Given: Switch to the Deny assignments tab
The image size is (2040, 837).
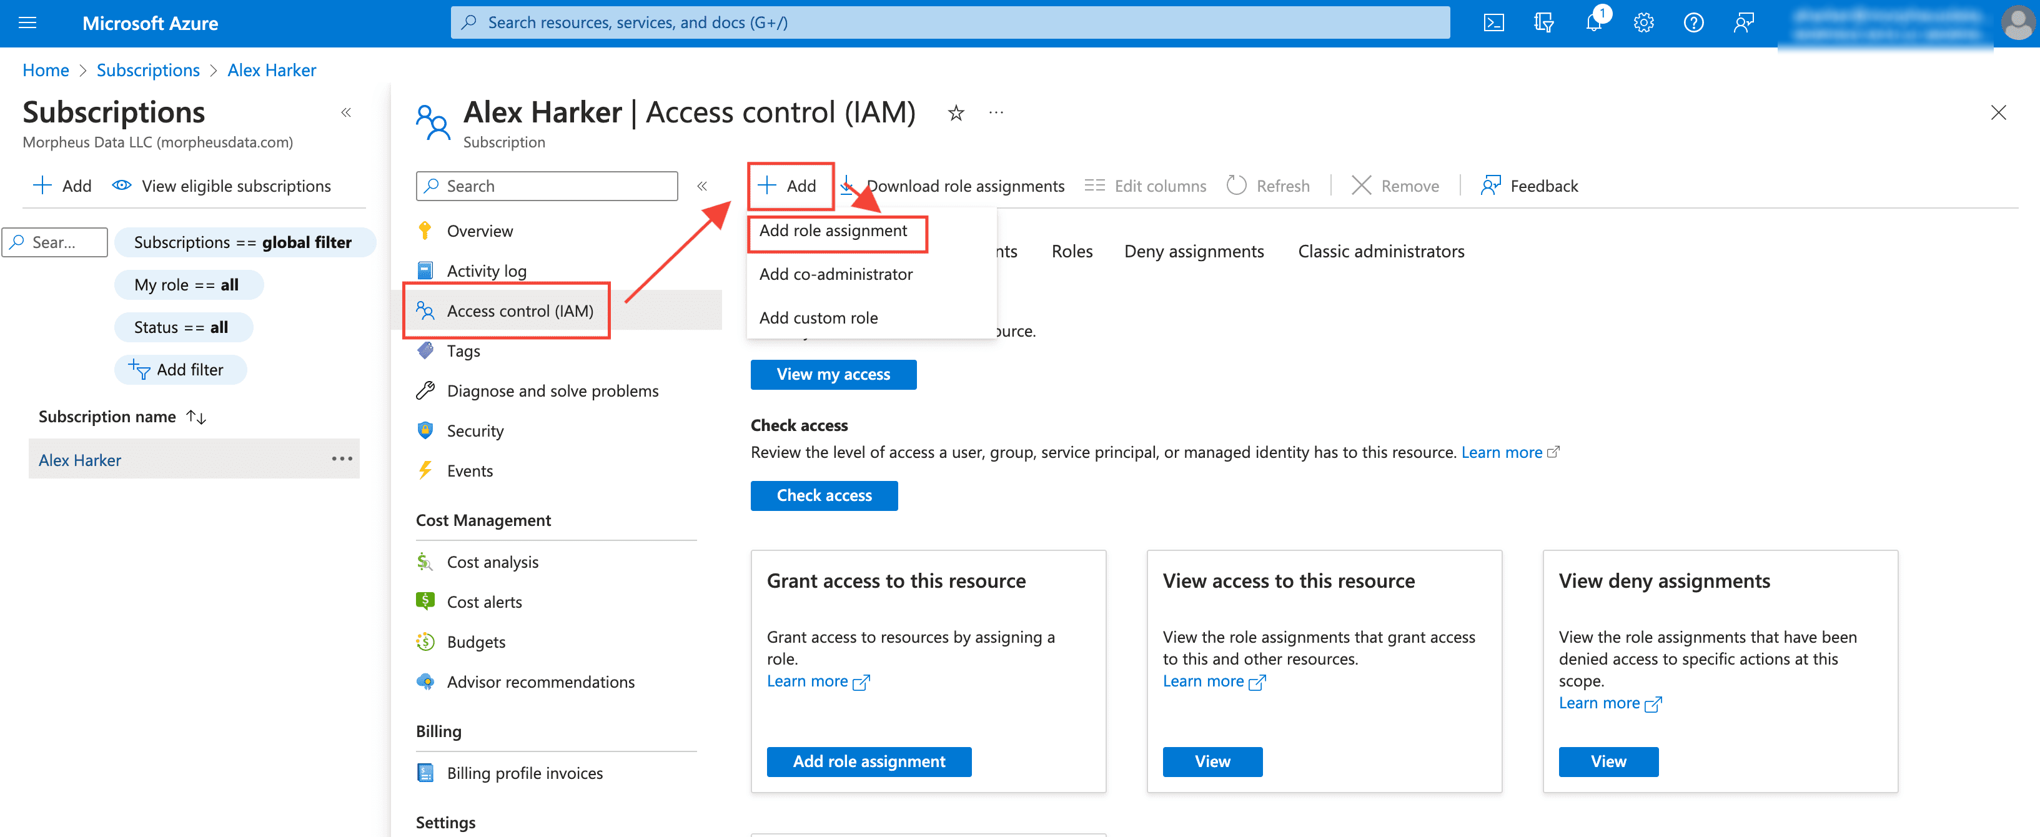Looking at the screenshot, I should tap(1194, 251).
